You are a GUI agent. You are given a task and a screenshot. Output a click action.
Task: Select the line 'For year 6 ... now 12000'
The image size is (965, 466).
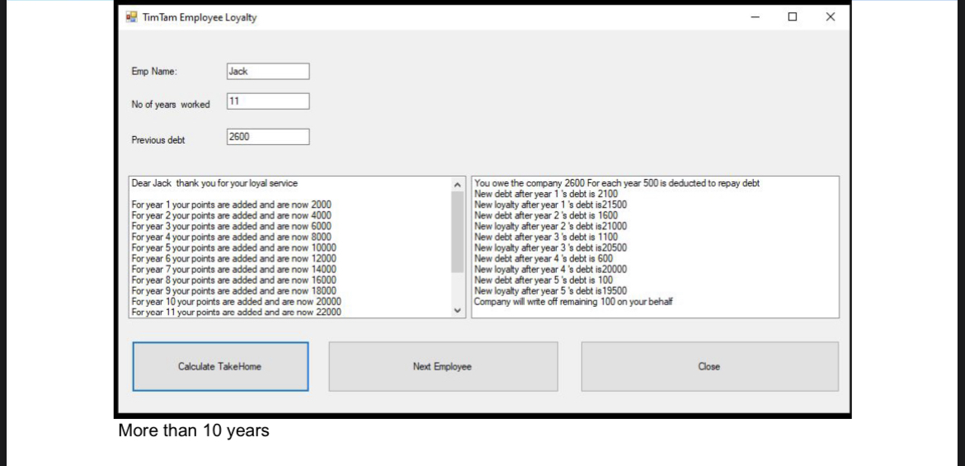234,258
